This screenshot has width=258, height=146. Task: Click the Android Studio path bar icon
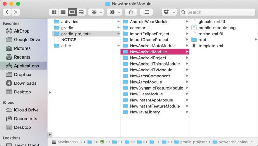[102, 142]
